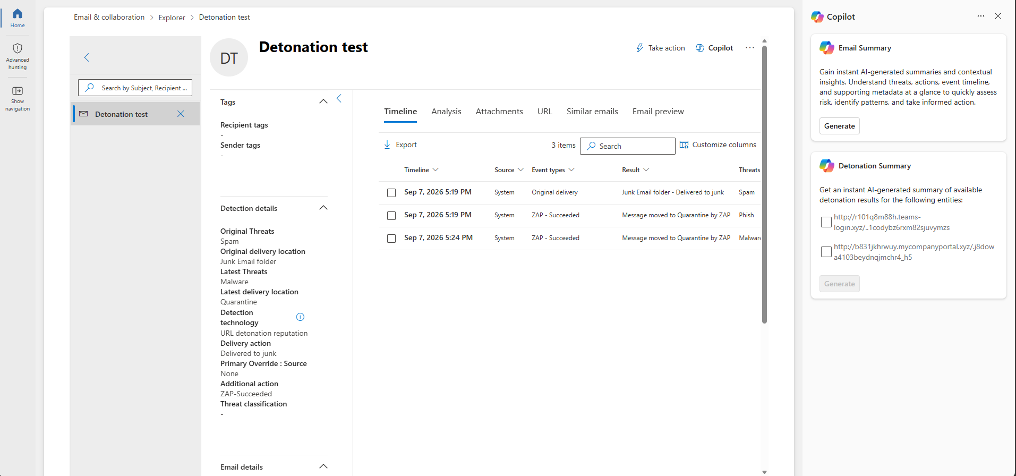Click Take action button label
This screenshot has height=476, width=1016.
[x=667, y=48]
